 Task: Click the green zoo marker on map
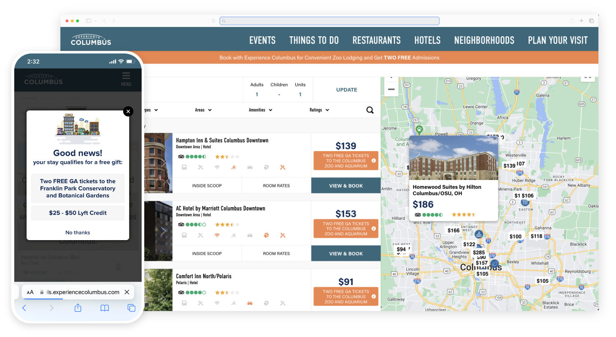[x=419, y=130]
